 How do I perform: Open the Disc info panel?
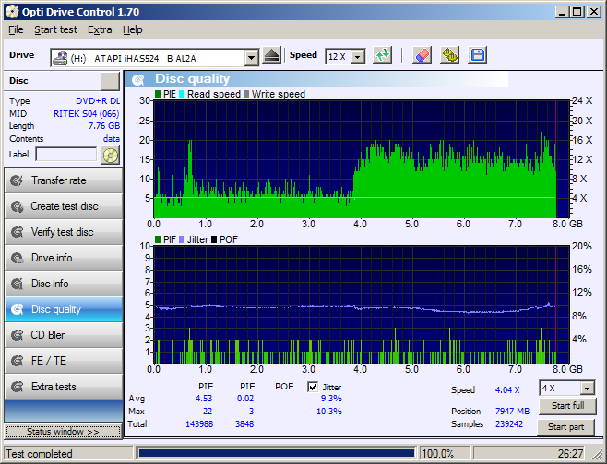tap(64, 284)
